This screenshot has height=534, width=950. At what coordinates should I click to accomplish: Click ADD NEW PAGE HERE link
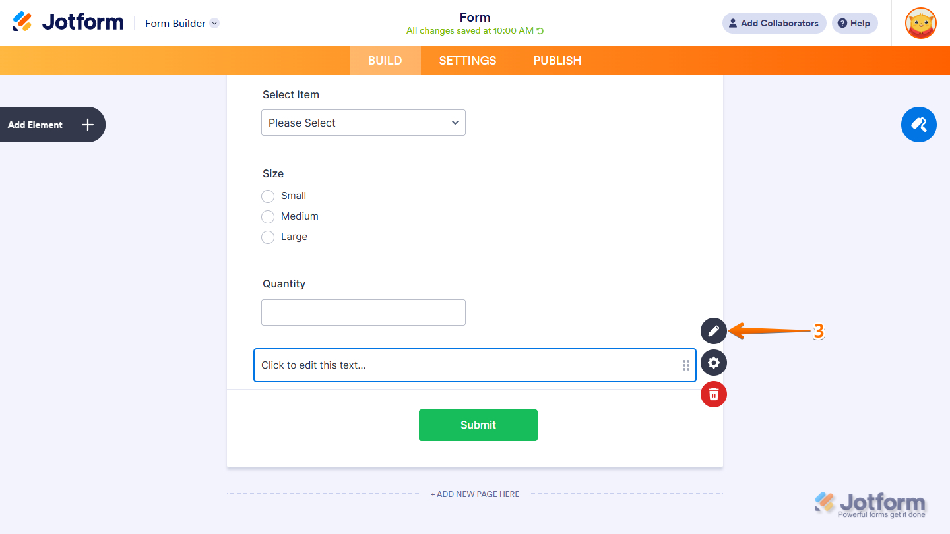coord(474,494)
